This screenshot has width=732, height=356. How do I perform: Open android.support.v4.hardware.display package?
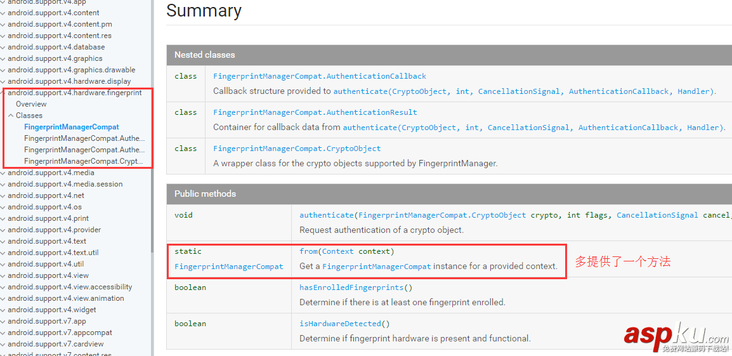click(x=69, y=81)
